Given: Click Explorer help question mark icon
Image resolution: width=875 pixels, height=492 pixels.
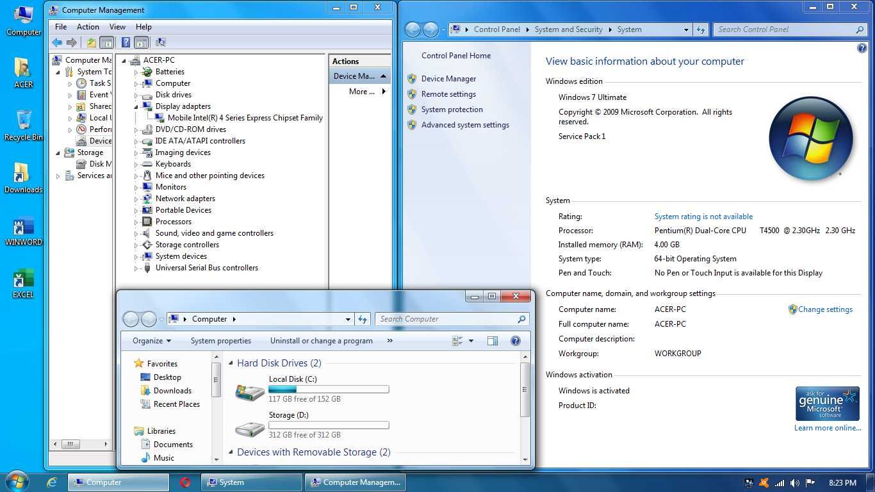Looking at the screenshot, I should [x=516, y=341].
